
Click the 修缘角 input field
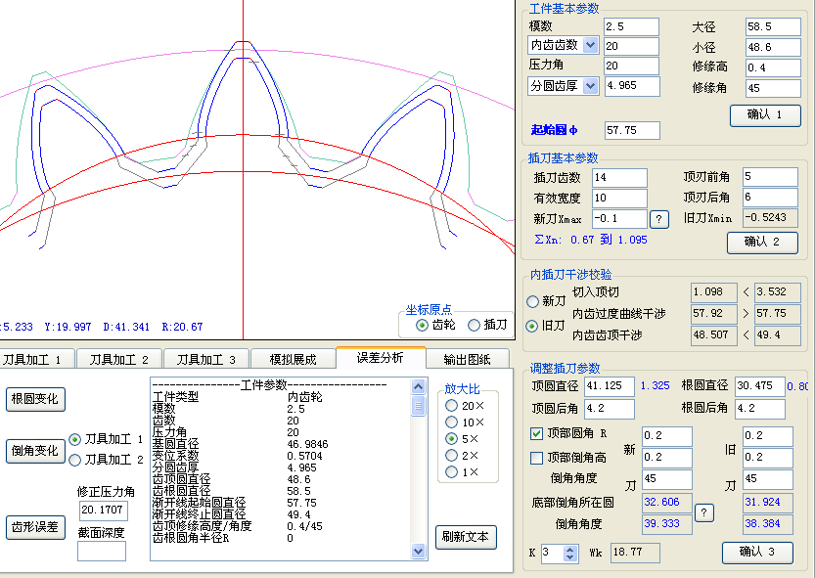(x=773, y=88)
